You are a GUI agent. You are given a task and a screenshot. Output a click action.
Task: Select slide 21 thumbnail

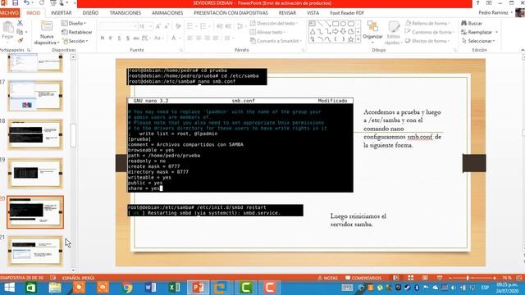[35, 251]
